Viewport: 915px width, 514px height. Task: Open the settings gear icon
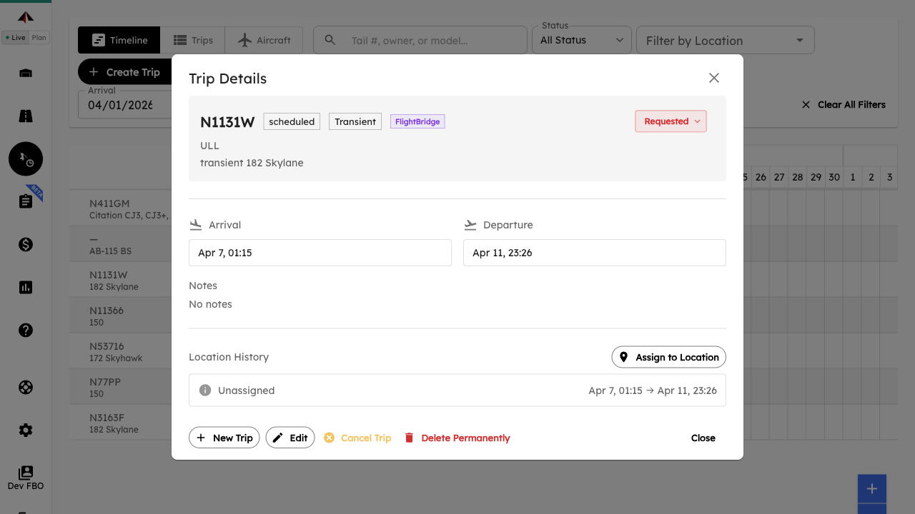tap(26, 430)
